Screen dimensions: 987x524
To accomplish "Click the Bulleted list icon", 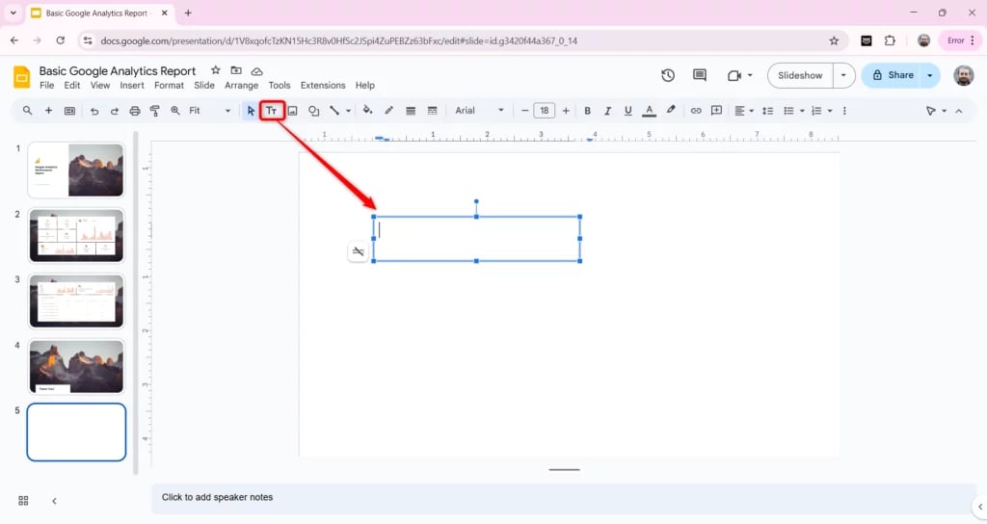I will click(788, 111).
